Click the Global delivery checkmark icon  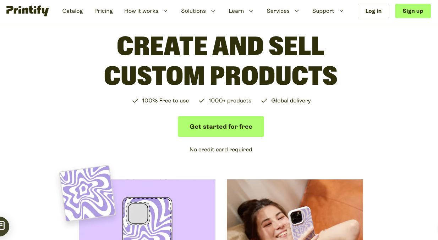pos(264,101)
